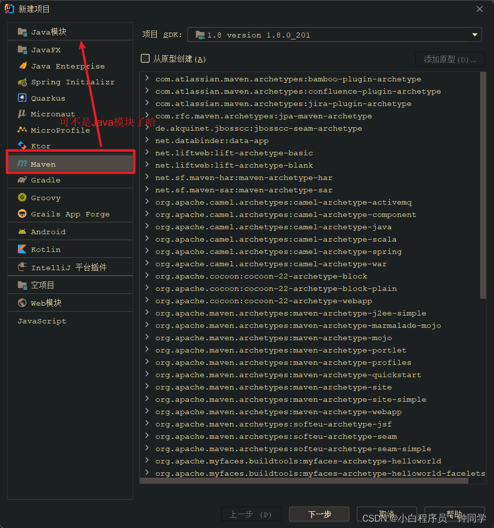Expand the camel-archetype-war node

[147, 263]
